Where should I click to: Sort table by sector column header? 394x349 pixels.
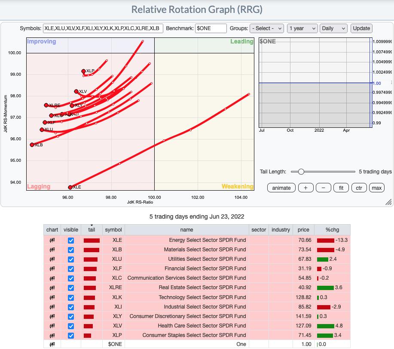(259, 230)
